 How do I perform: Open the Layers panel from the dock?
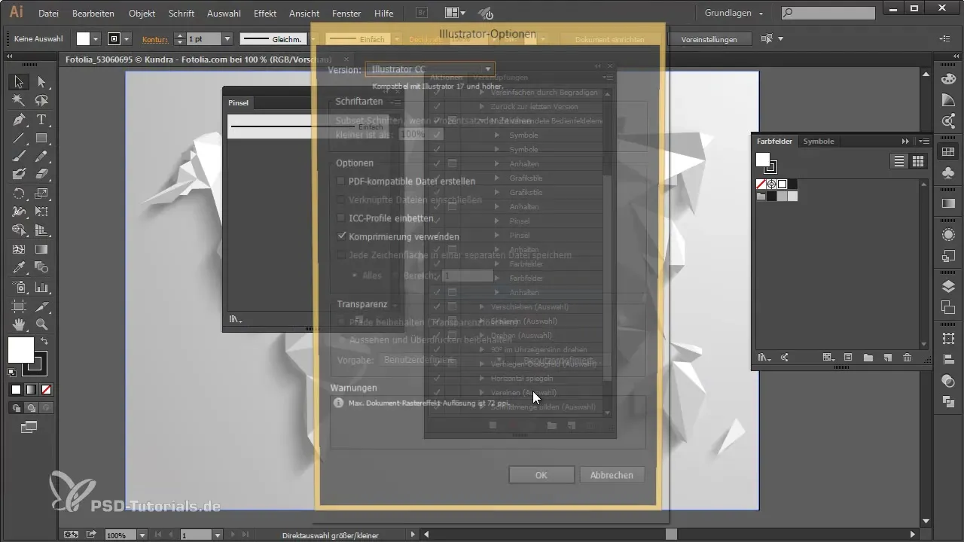point(948,286)
